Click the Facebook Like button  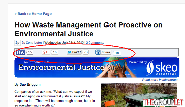tap(21, 52)
